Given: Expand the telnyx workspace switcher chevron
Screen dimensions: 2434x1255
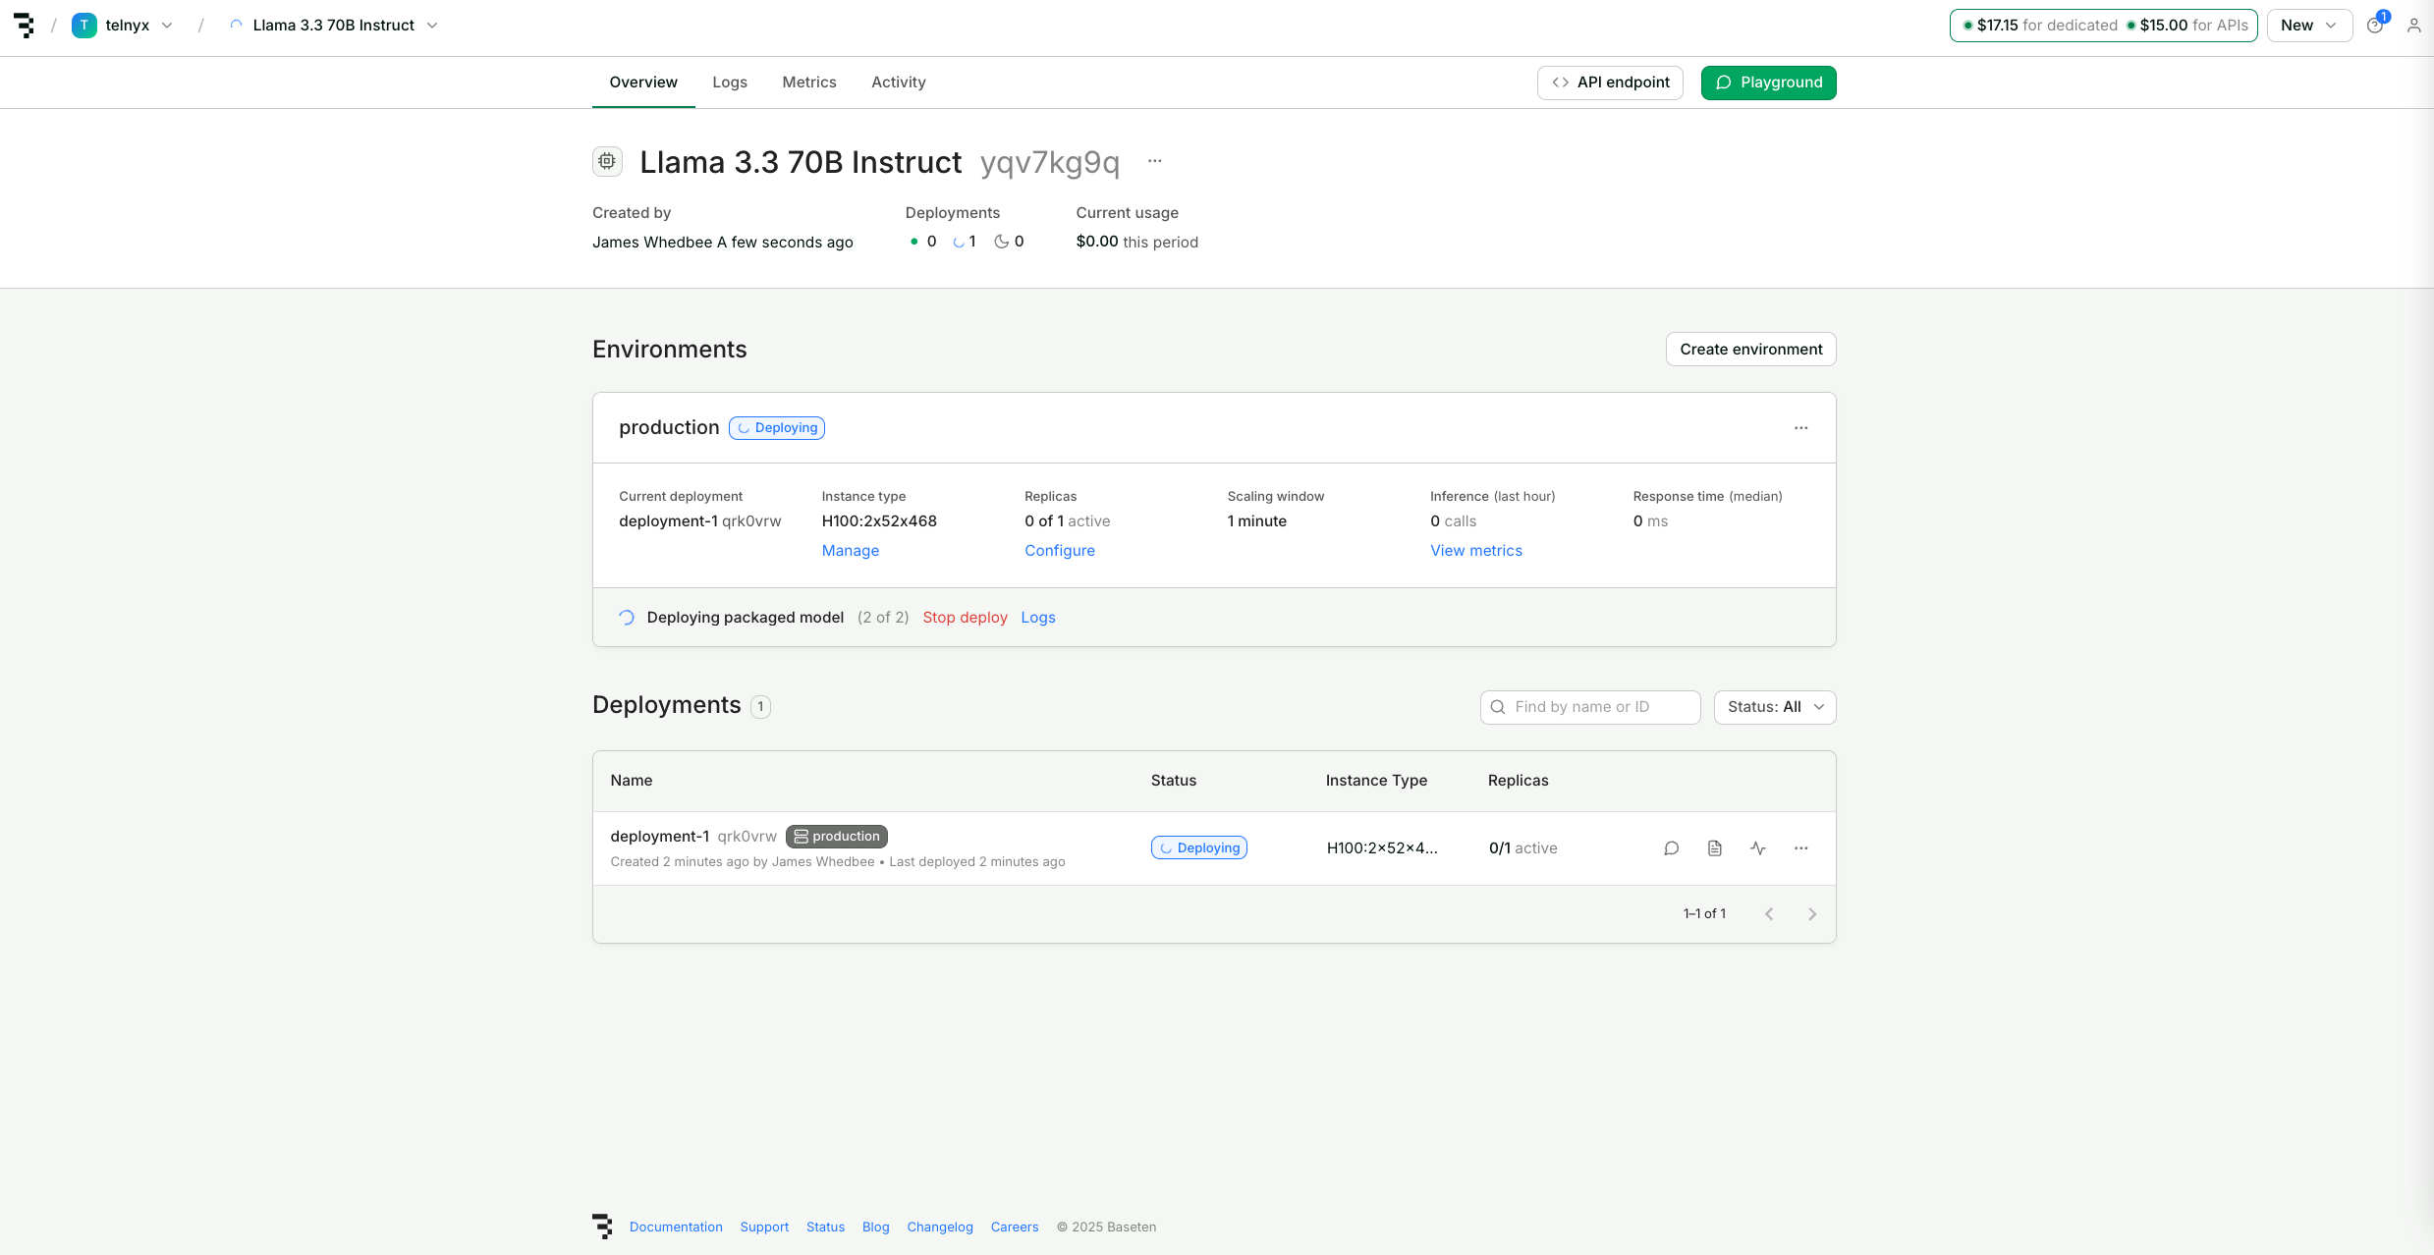Looking at the screenshot, I should pyautogui.click(x=167, y=25).
